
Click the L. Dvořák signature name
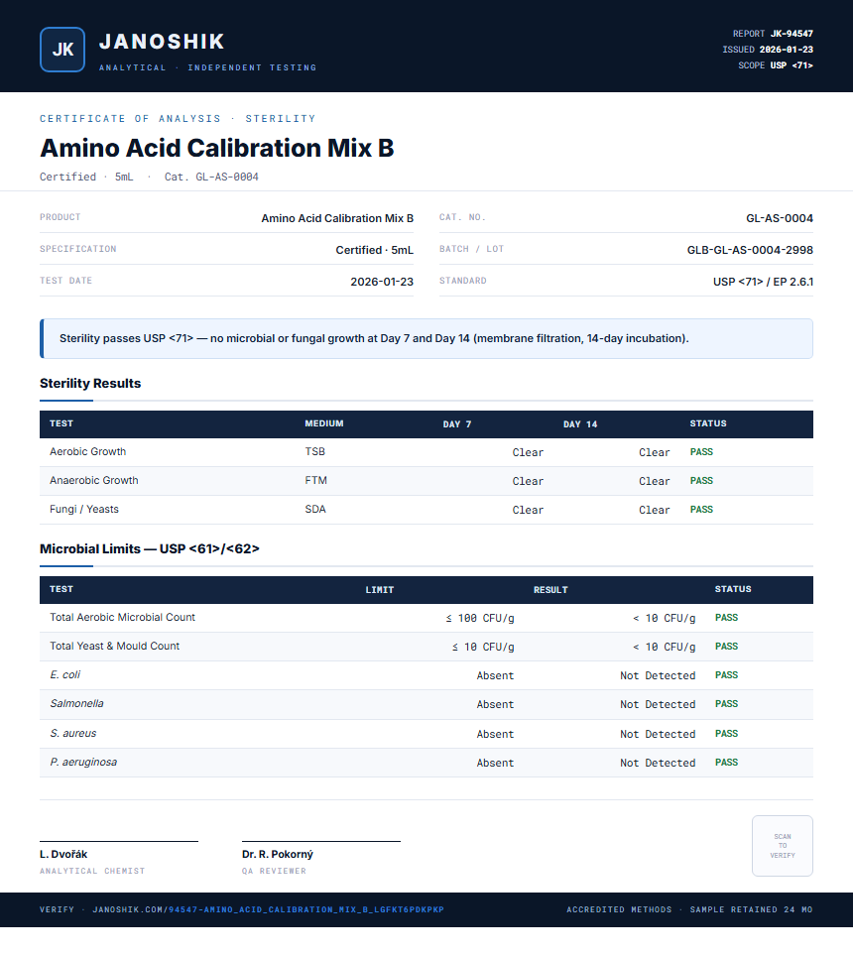pos(63,854)
